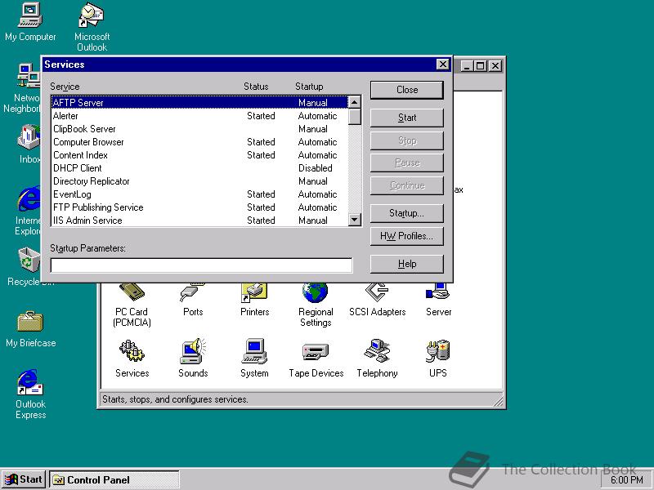This screenshot has height=490, width=654.
Task: Click the service list scroll up arrow
Action: click(x=355, y=102)
